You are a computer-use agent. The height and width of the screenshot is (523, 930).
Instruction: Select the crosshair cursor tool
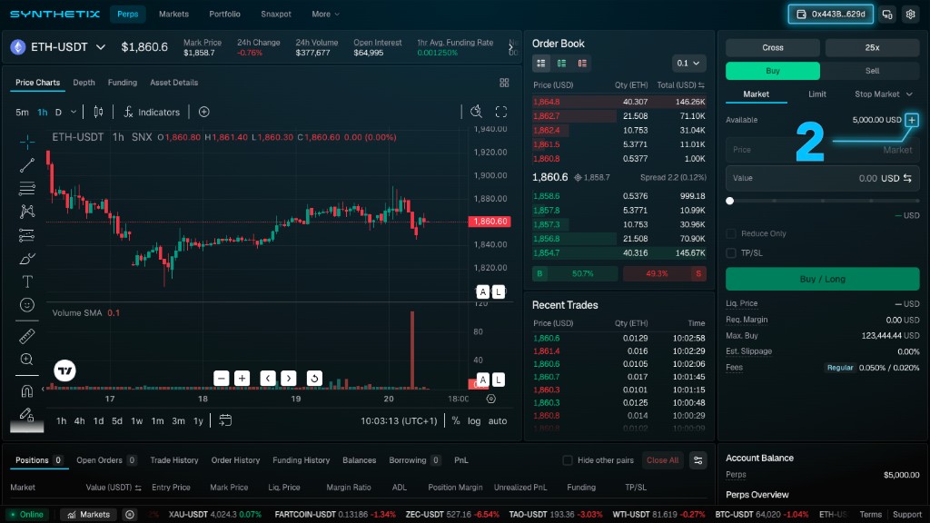point(26,142)
